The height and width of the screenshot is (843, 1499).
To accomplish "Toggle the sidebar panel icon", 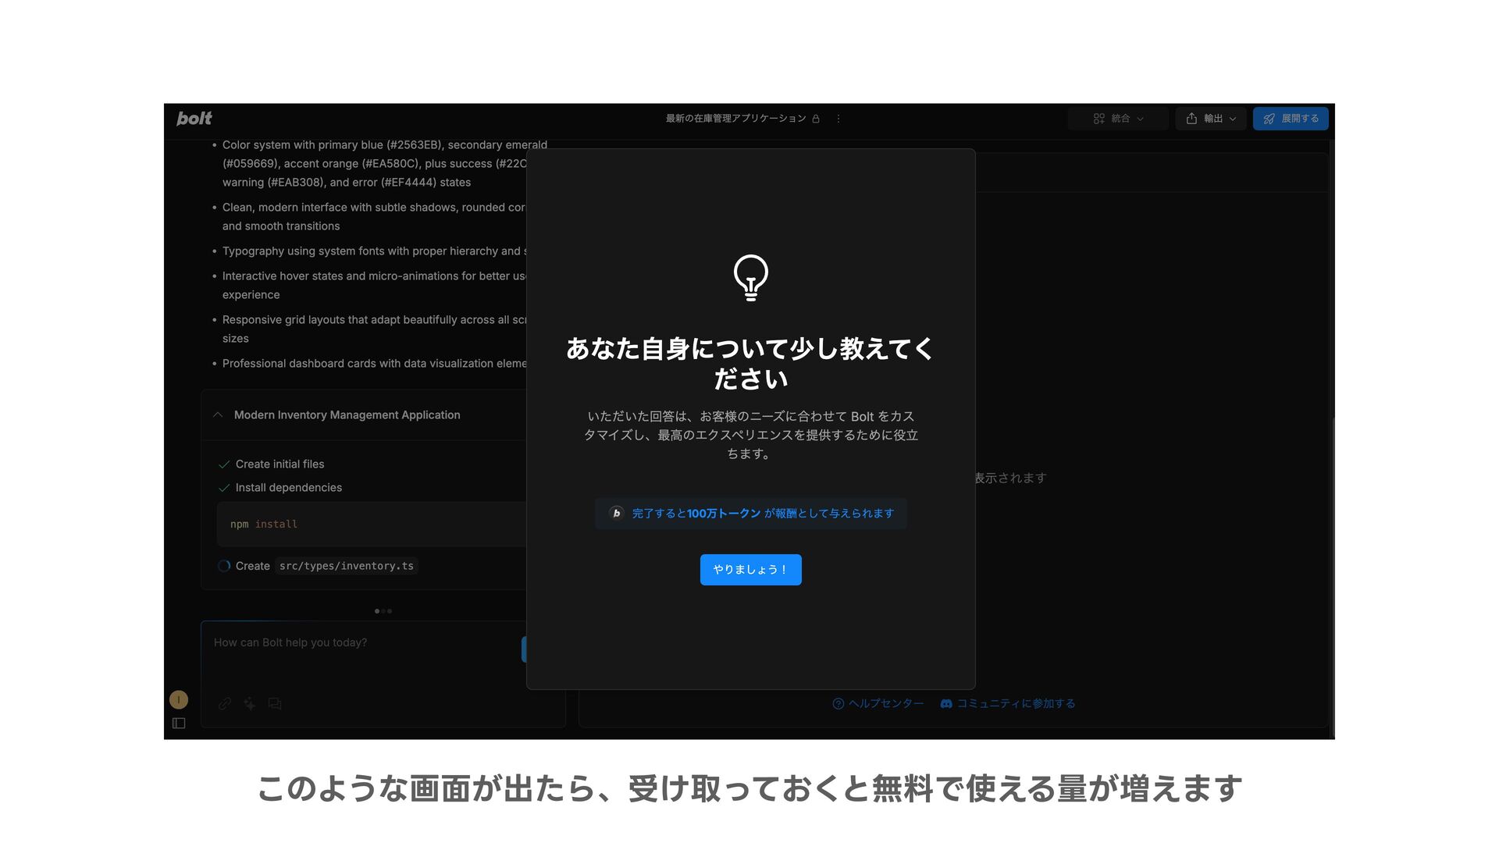I will (x=179, y=724).
